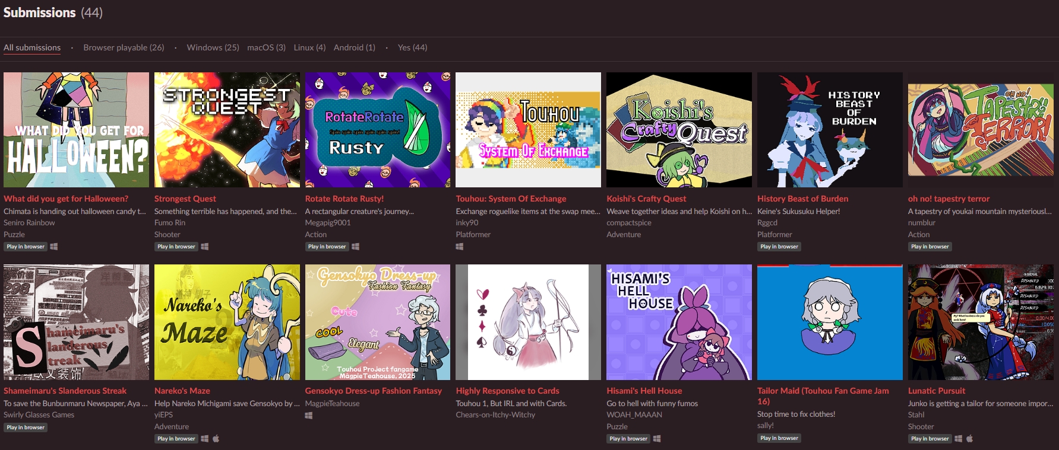This screenshot has width=1059, height=450.
Task: Open Lunatic Pursuit title link
Action: click(x=937, y=391)
